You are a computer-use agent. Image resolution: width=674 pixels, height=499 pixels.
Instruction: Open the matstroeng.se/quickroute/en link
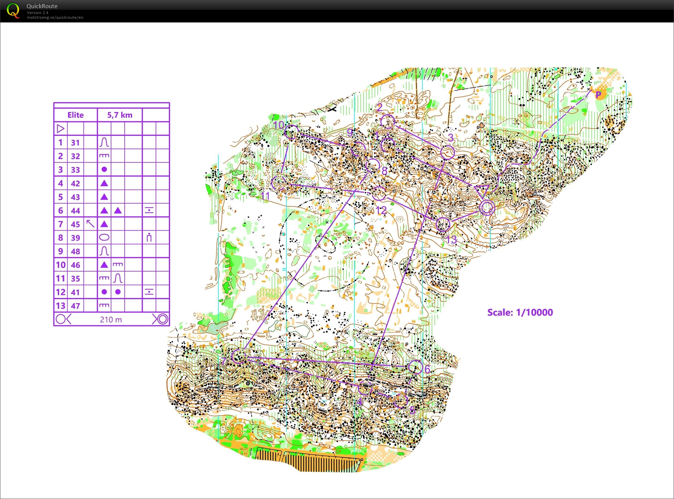click(55, 17)
